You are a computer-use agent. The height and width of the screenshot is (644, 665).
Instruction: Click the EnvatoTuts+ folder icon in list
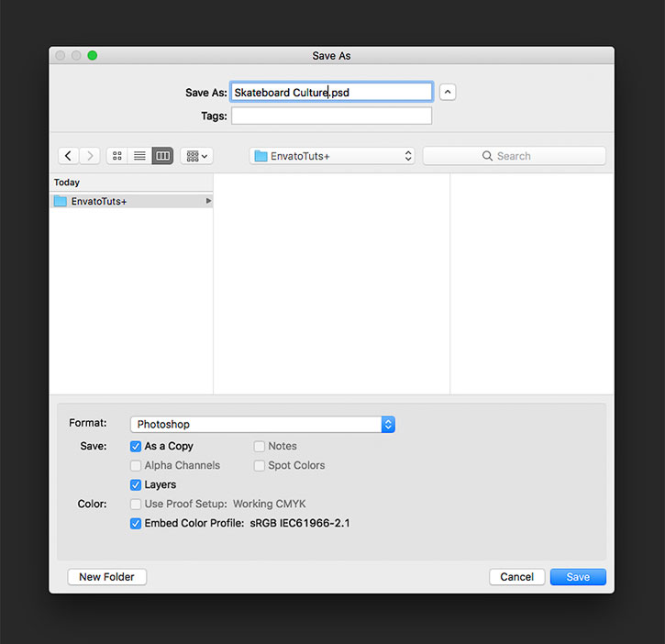click(x=61, y=201)
